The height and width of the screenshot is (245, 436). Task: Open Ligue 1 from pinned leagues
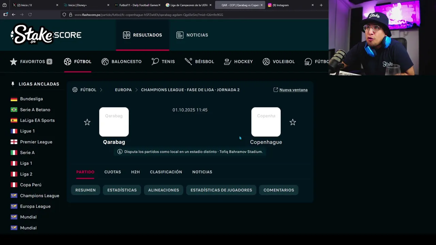pyautogui.click(x=27, y=131)
